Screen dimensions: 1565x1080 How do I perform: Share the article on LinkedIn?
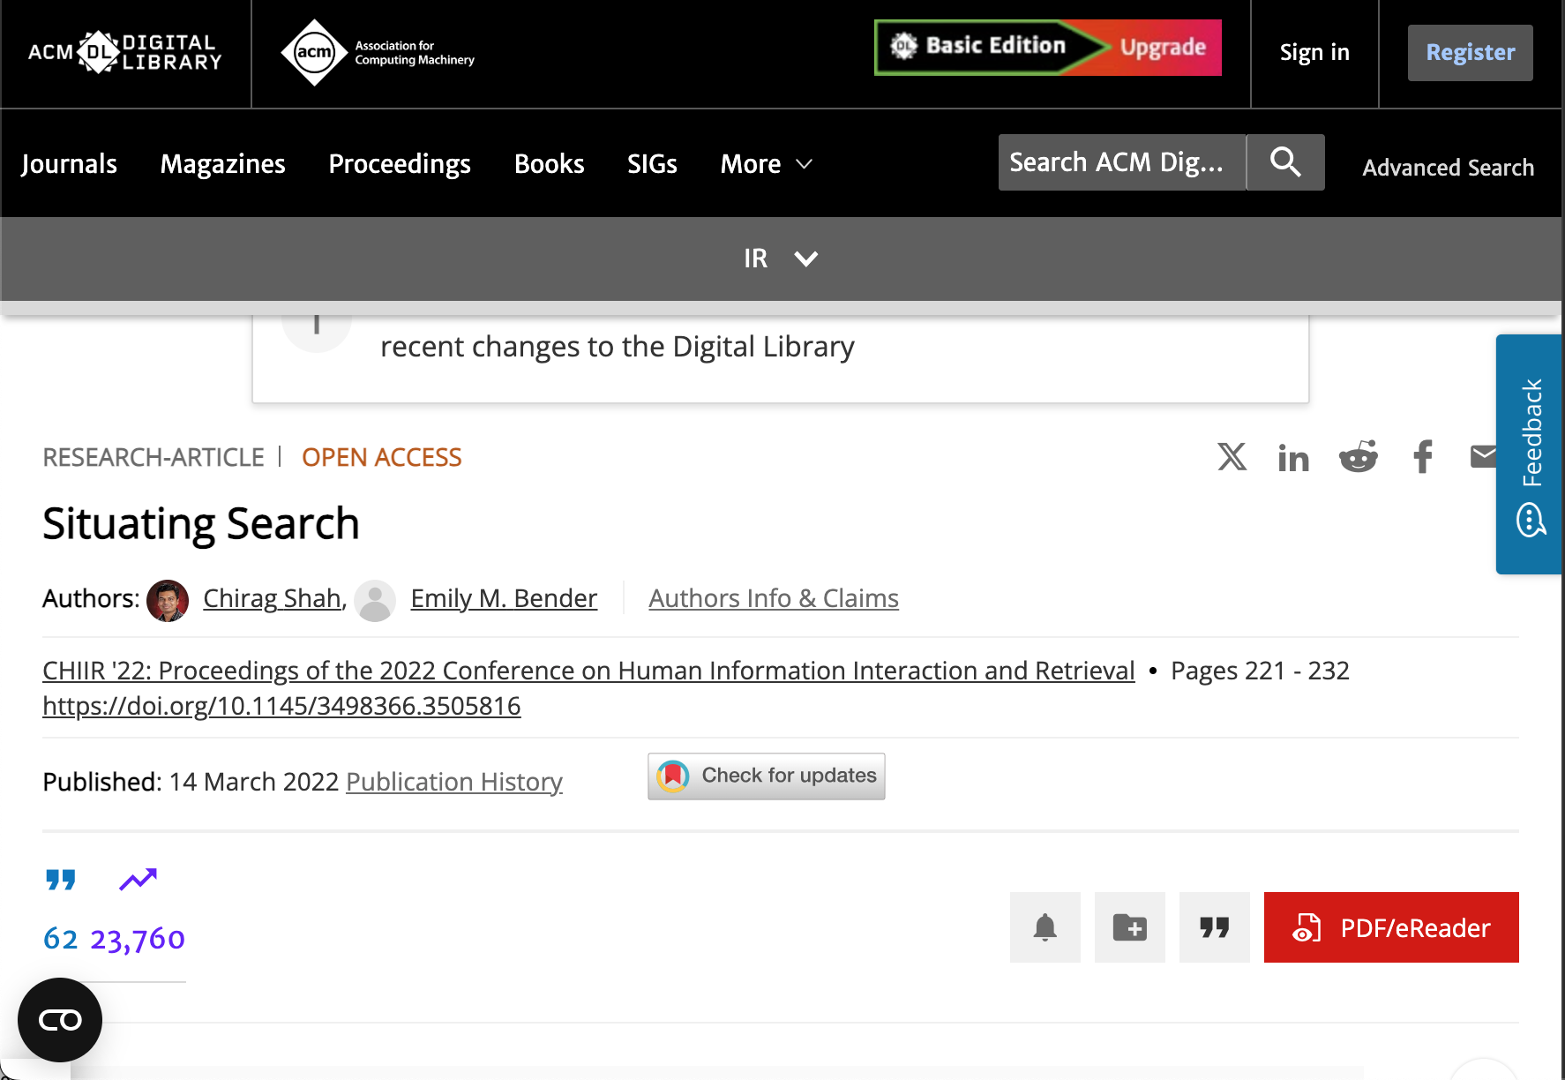point(1293,457)
